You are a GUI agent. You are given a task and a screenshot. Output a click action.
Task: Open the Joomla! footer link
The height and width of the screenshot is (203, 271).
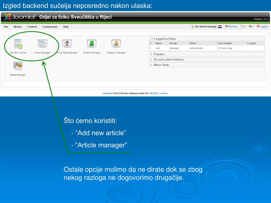(106, 93)
